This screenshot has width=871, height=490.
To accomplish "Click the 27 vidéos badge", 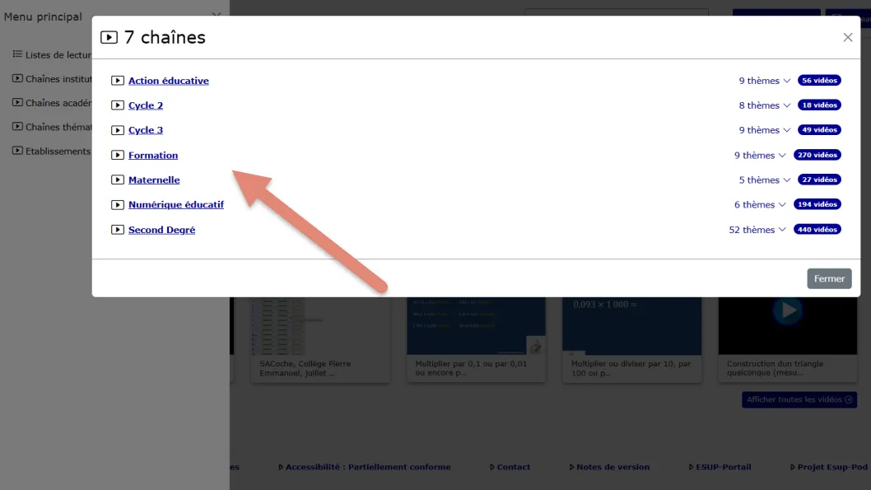I will click(x=819, y=180).
